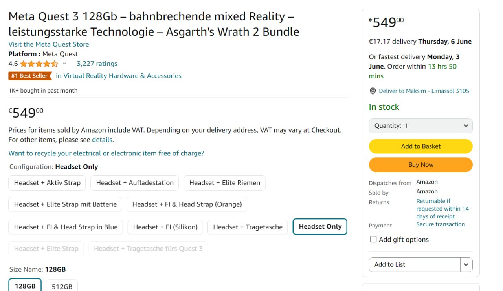Click the location pin delivery icon
Viewport: 503px width, 291px height.
(x=373, y=91)
